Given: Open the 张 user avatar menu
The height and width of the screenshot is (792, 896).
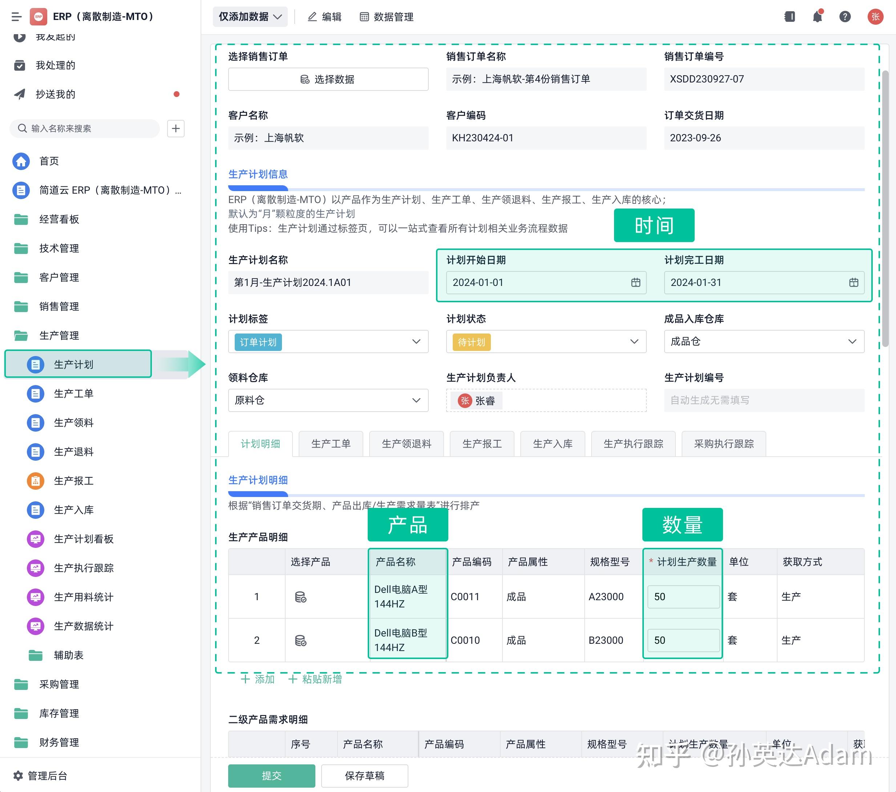Looking at the screenshot, I should point(875,17).
